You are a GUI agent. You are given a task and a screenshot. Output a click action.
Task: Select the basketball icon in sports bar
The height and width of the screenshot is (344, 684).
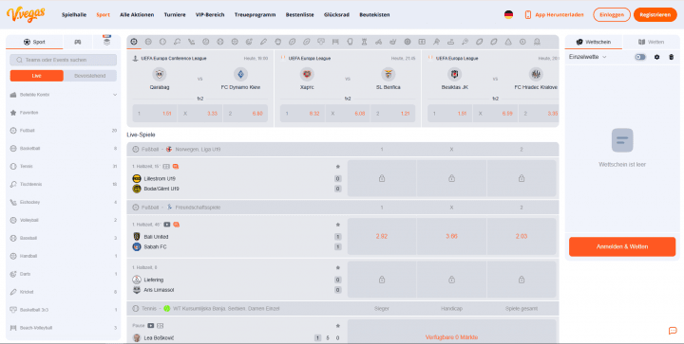coord(148,42)
